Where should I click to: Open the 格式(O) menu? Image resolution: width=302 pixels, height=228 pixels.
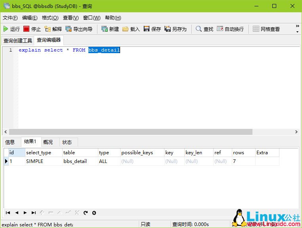pyautogui.click(x=50, y=18)
